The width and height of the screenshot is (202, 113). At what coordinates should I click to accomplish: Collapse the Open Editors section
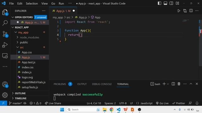[x=13, y=17]
